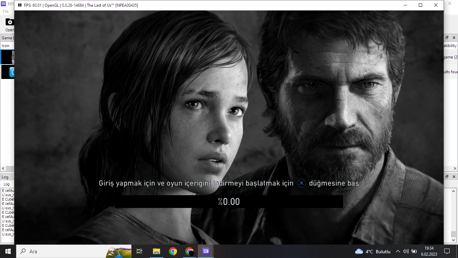
Task: Open the volume control in system tray
Action: [406, 251]
